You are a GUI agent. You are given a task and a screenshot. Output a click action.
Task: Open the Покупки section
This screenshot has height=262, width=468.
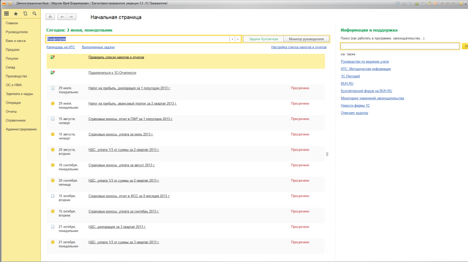pos(12,58)
